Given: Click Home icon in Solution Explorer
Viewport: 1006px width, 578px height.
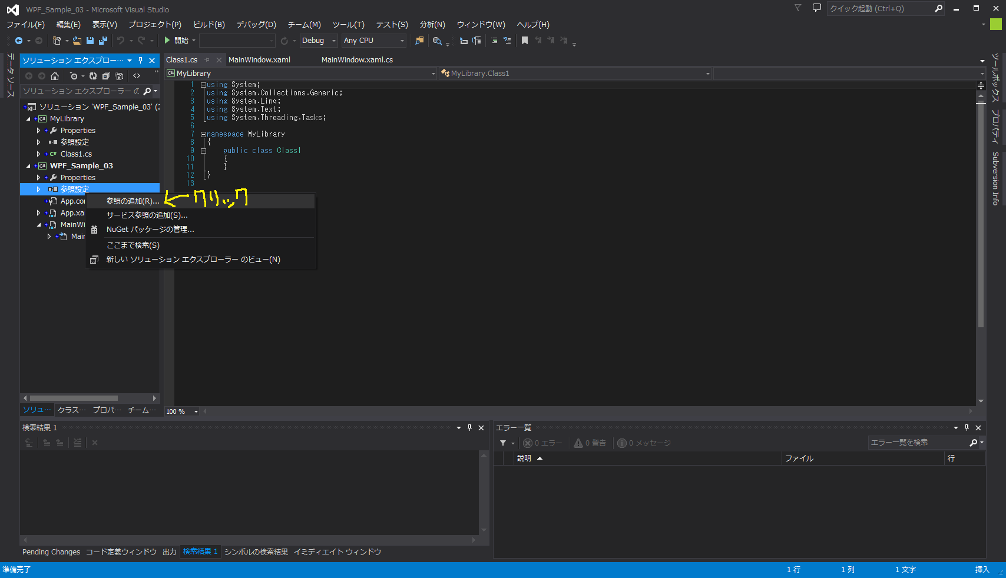Looking at the screenshot, I should (x=55, y=76).
